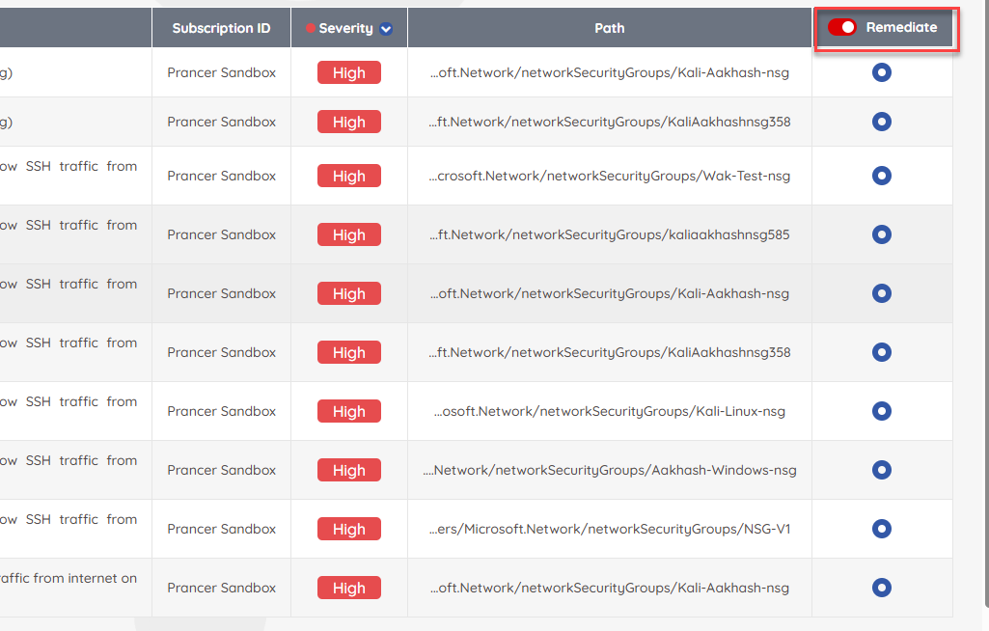
Task: Click the 'affic from internet on' description text
Action: [69, 578]
